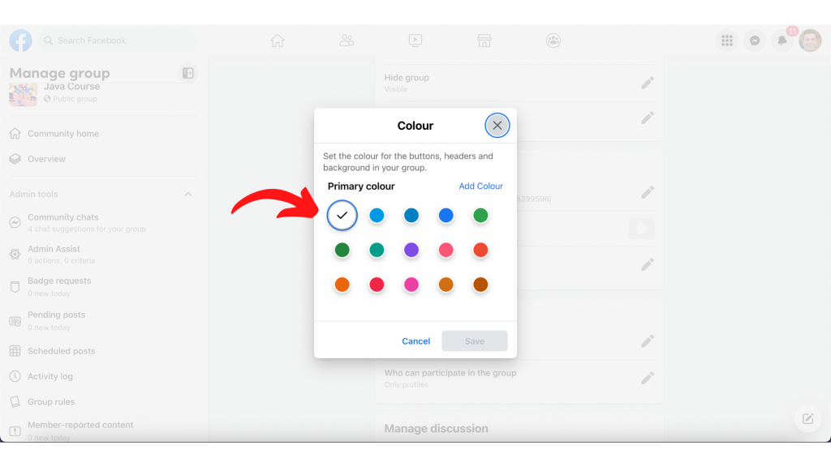Choose the purple colour option

click(411, 250)
